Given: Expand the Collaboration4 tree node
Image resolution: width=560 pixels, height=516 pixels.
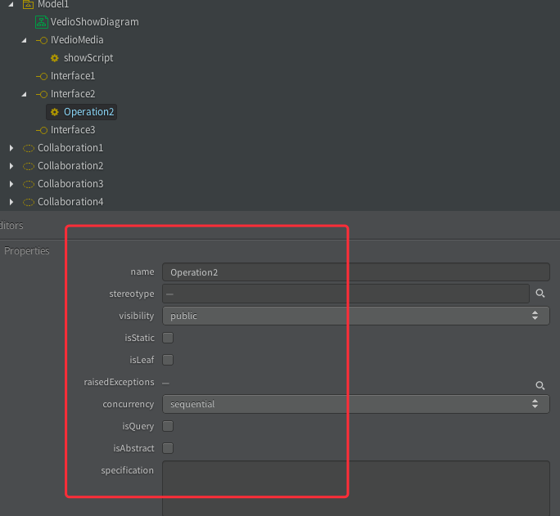Looking at the screenshot, I should 11,202.
